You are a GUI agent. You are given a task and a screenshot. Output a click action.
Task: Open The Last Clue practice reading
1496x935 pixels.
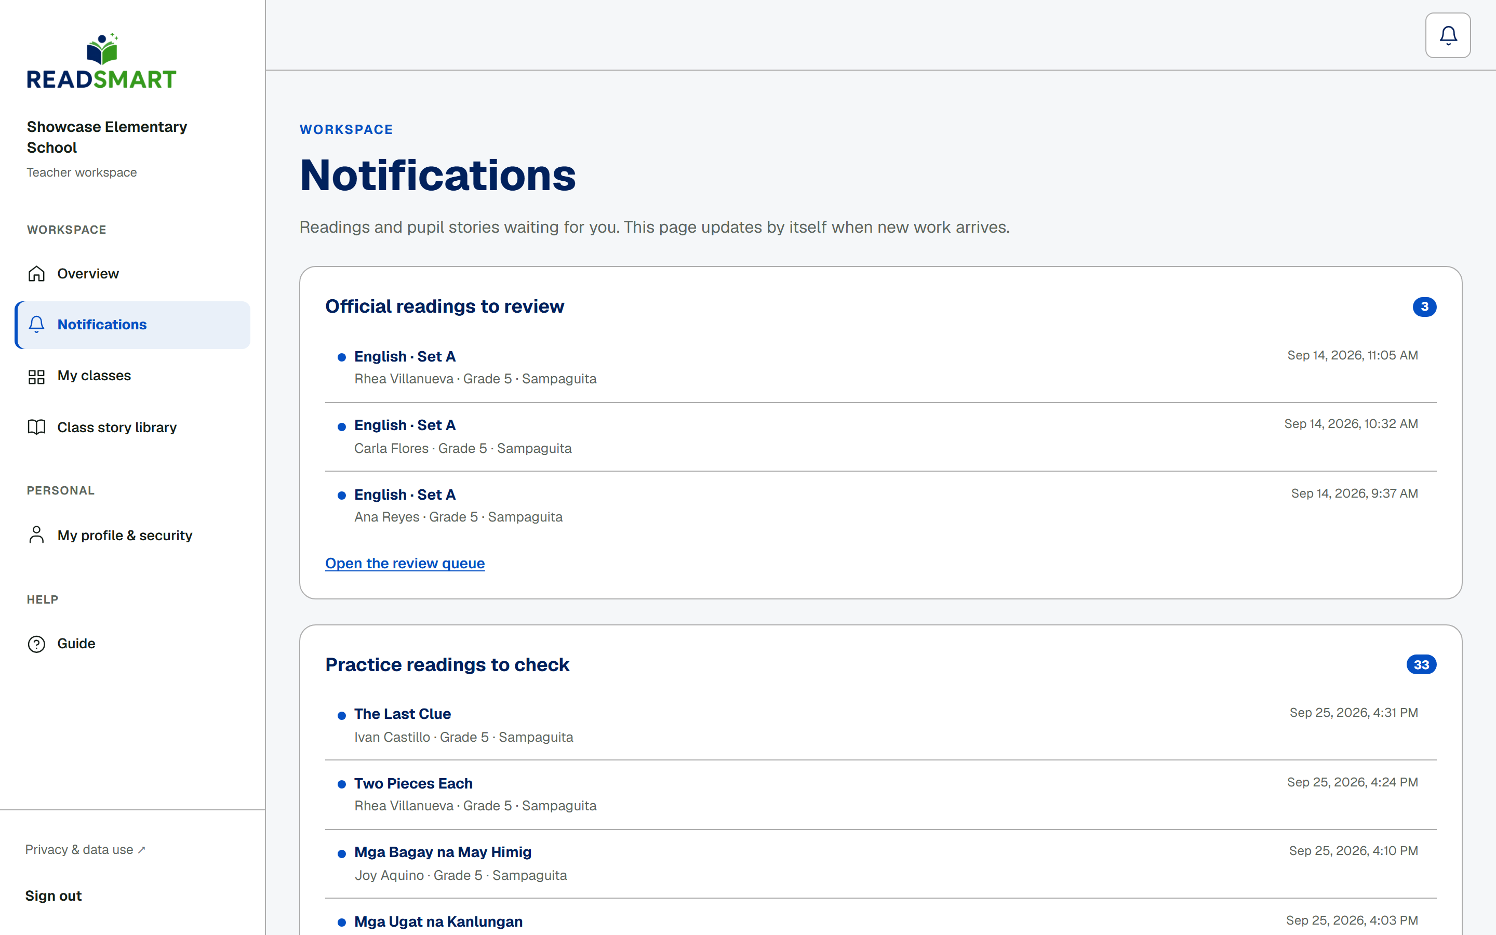pyautogui.click(x=880, y=725)
